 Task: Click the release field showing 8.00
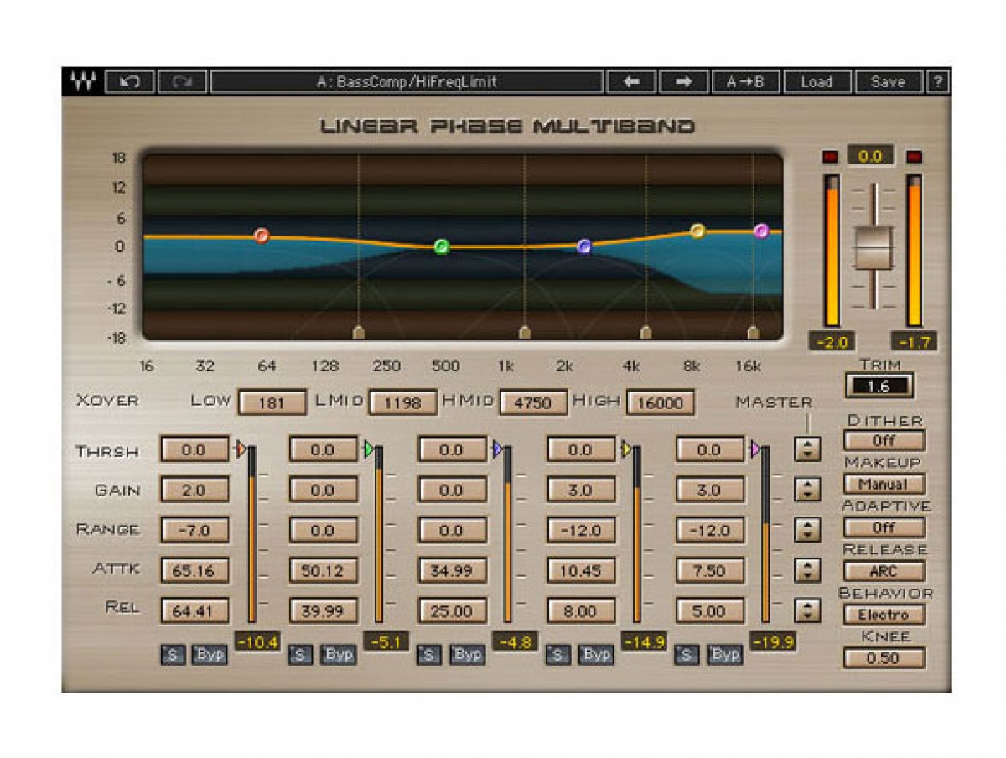tap(581, 611)
